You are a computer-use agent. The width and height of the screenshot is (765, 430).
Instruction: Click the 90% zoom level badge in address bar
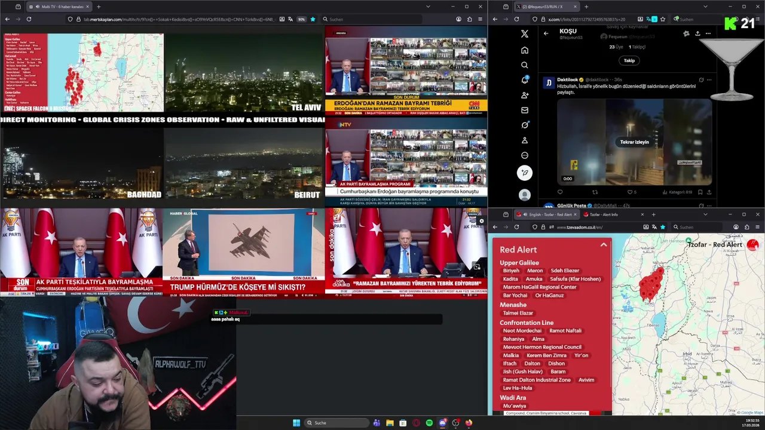pos(300,19)
